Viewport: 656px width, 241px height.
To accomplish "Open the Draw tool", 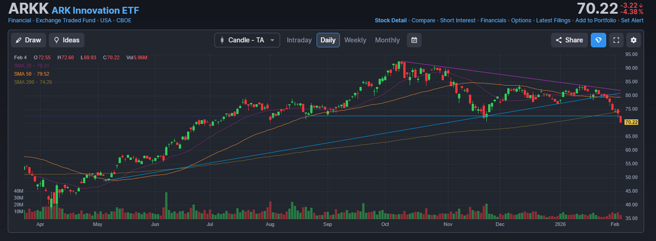I will coord(29,40).
